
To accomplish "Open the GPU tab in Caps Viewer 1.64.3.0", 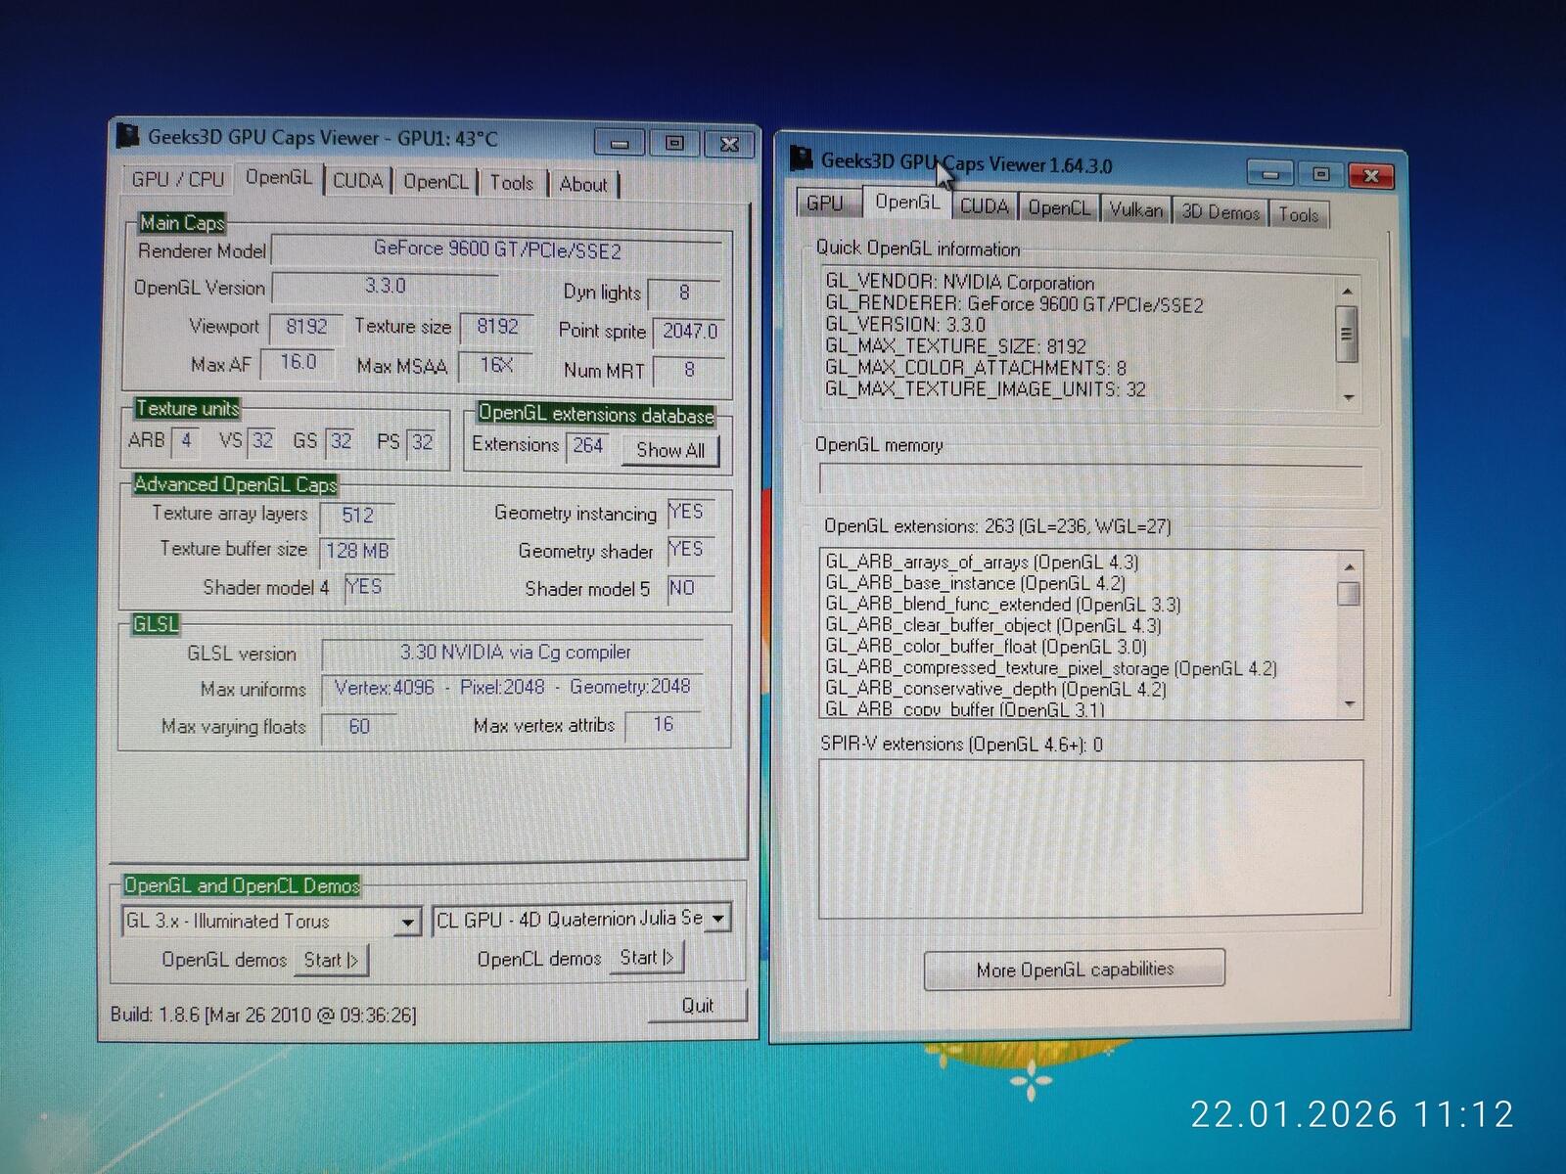I will click(x=824, y=203).
